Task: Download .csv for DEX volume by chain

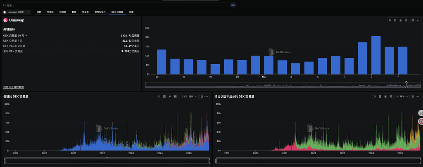Action: pyautogui.click(x=204, y=96)
